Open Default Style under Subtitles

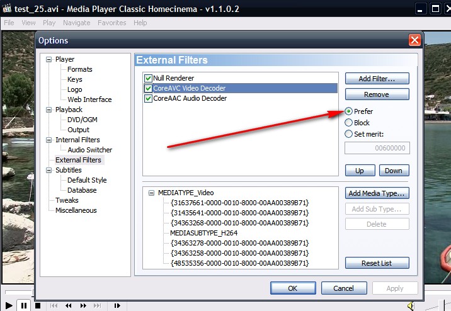tap(87, 180)
